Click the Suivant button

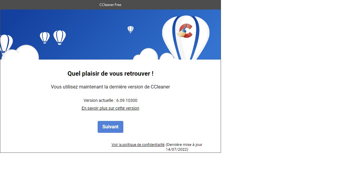pyautogui.click(x=110, y=127)
